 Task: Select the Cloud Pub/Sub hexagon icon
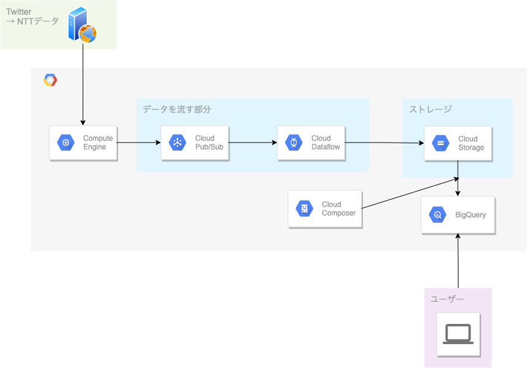point(178,143)
